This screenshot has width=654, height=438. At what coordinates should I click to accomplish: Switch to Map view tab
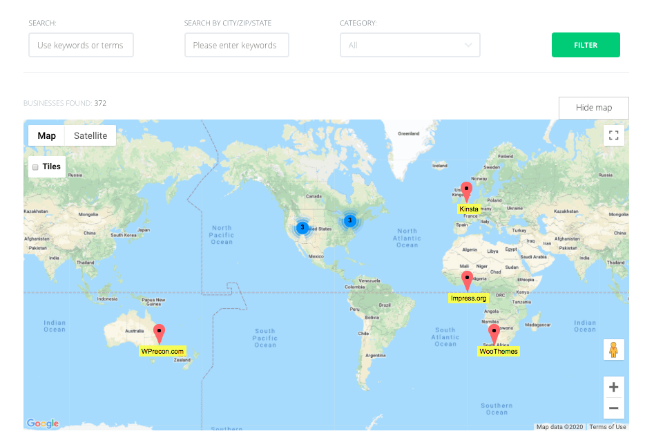click(x=47, y=135)
